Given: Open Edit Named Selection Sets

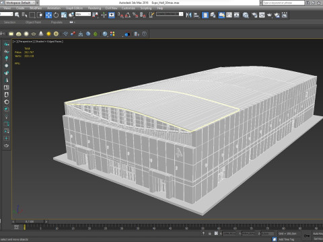Looking at the screenshot, I should click(151, 15).
